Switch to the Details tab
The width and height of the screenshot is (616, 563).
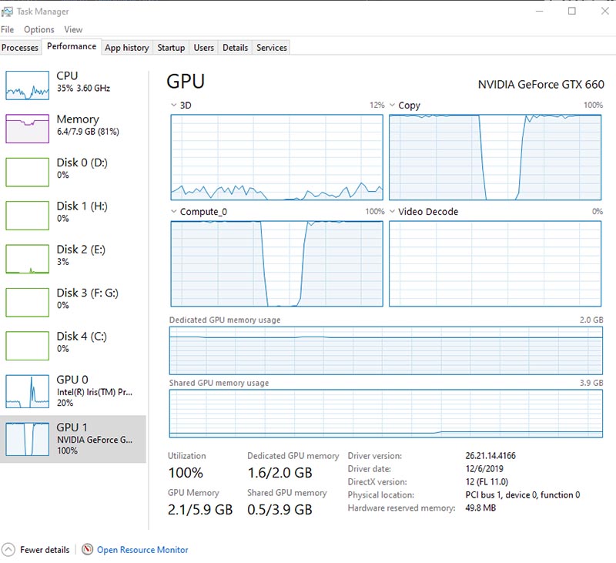point(235,48)
